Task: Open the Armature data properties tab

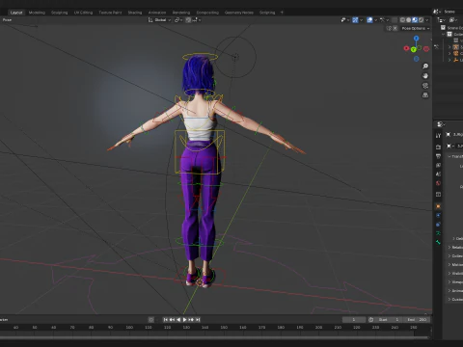Action: point(438,233)
